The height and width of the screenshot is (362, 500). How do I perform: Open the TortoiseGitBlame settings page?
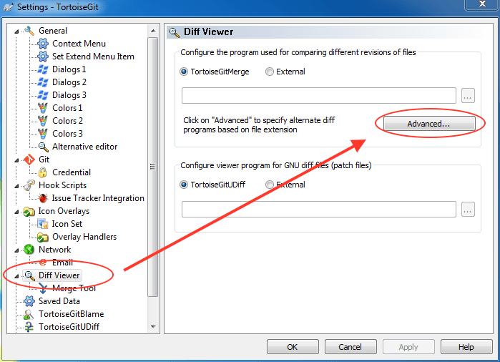(72, 314)
